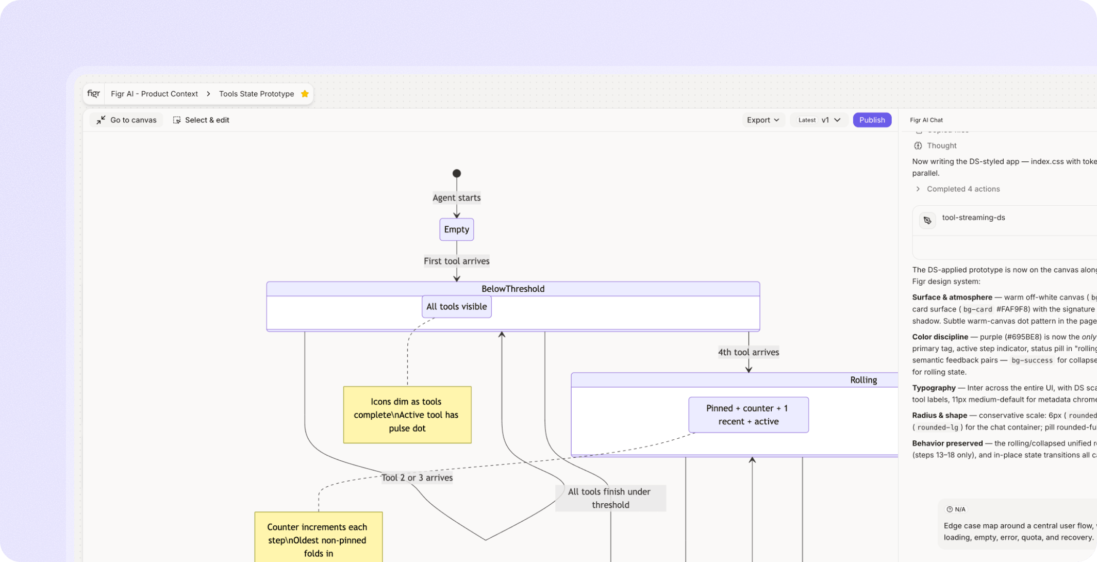This screenshot has width=1097, height=562.
Task: Click the N/A question mark icon
Action: coord(950,509)
